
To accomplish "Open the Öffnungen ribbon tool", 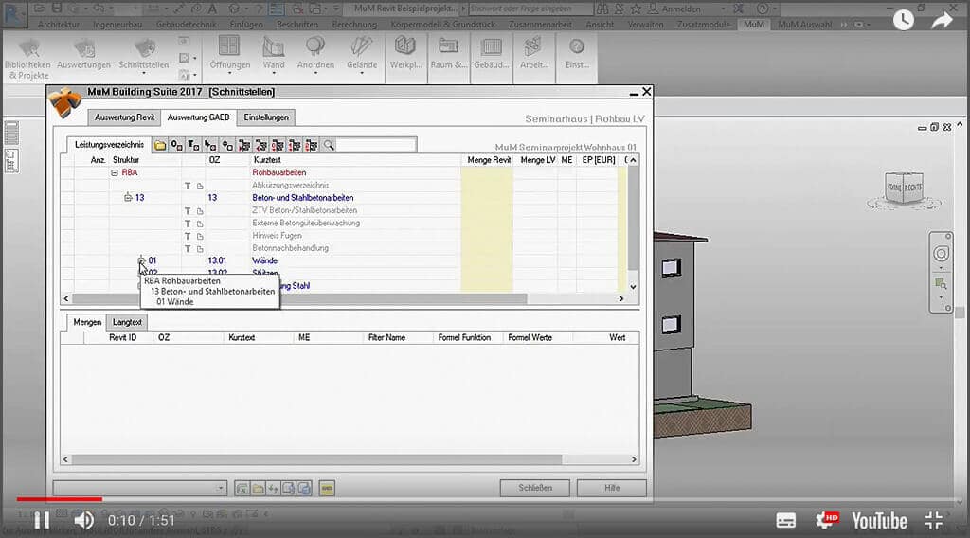I will click(229, 53).
